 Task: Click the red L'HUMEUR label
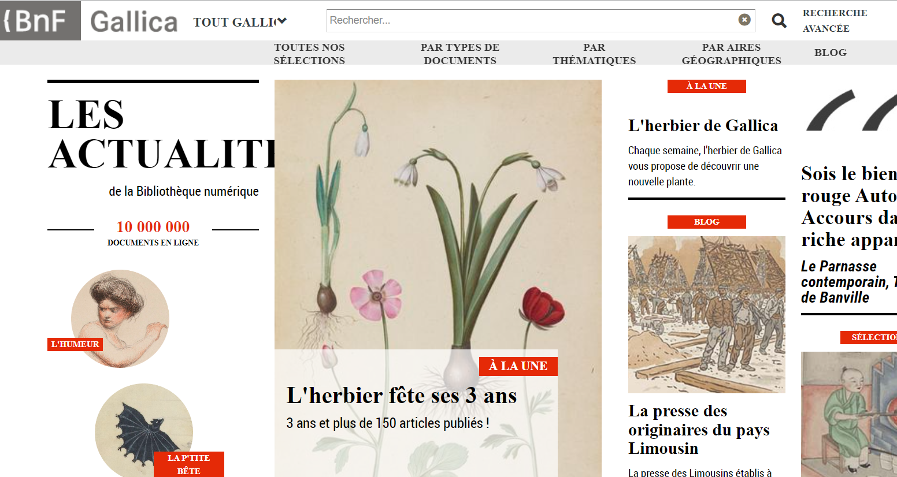click(x=75, y=344)
